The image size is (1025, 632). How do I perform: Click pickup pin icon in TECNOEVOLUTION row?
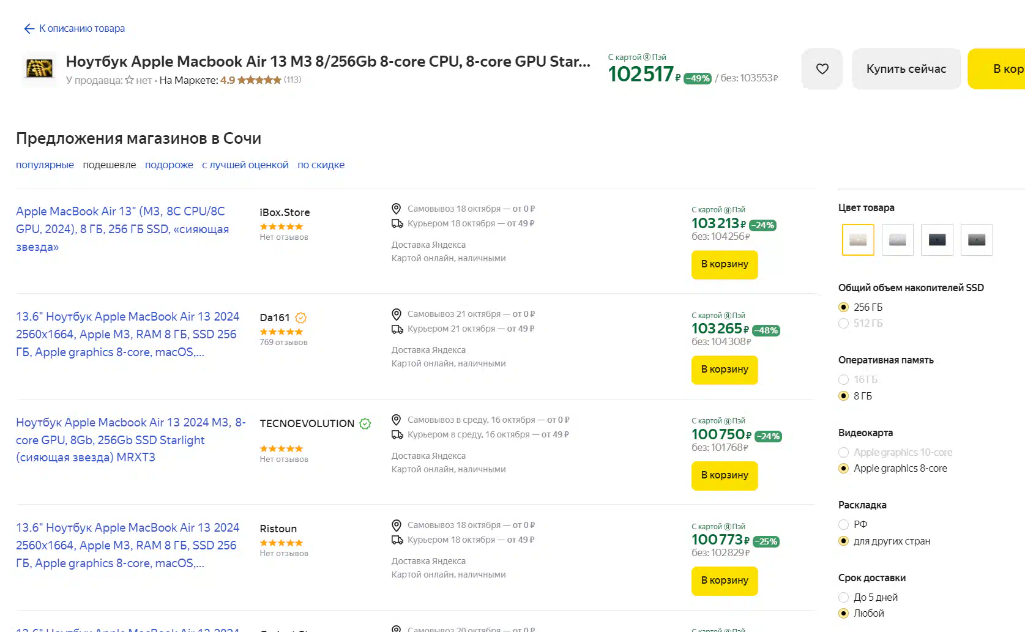[397, 420]
